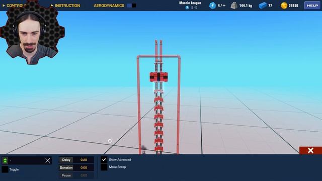Clear the key binding with the X

pos(48,160)
